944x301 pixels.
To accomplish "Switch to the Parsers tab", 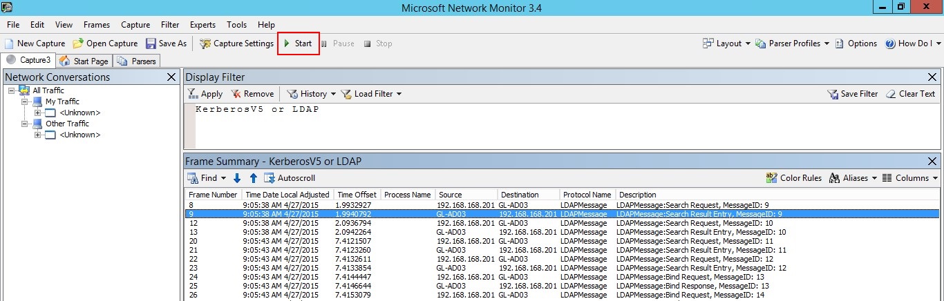I will 137,61.
